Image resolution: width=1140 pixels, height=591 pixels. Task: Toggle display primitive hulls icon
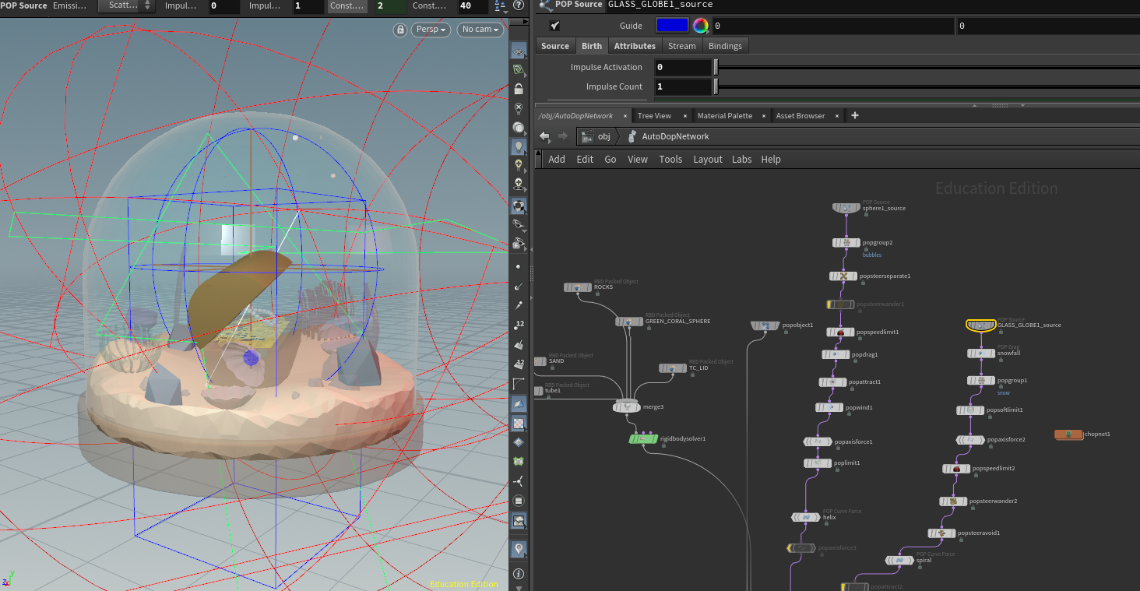coord(519,383)
